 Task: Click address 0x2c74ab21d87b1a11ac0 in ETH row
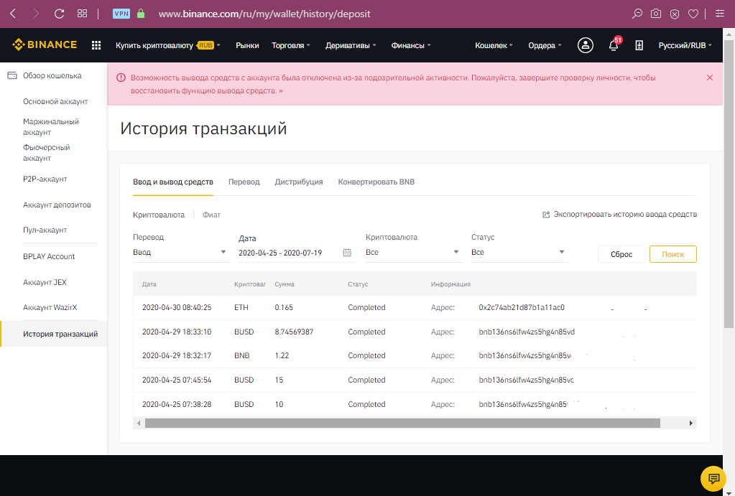tap(522, 308)
